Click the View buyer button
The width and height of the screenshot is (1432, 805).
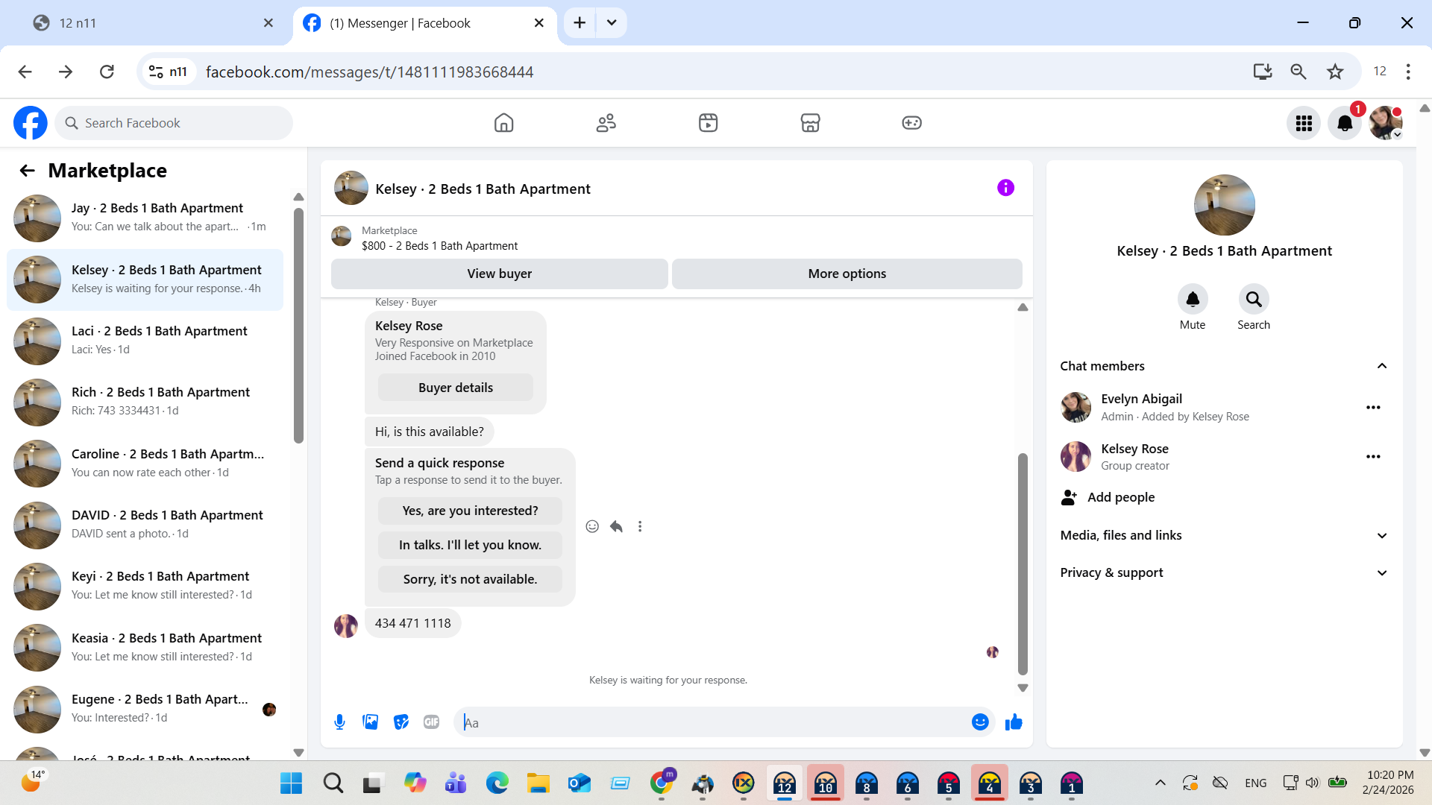pos(499,274)
